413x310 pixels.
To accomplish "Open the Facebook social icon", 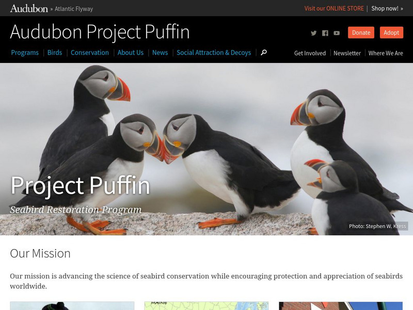I will 325,33.
